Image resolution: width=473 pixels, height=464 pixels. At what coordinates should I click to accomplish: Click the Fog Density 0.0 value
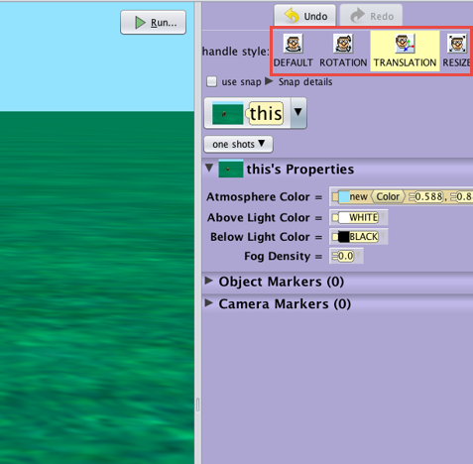click(346, 256)
